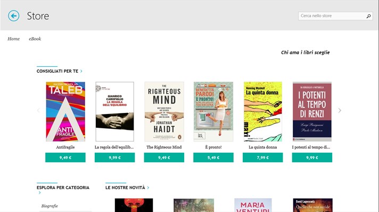Buy È pronto! for 5,49 €

(x=213, y=157)
